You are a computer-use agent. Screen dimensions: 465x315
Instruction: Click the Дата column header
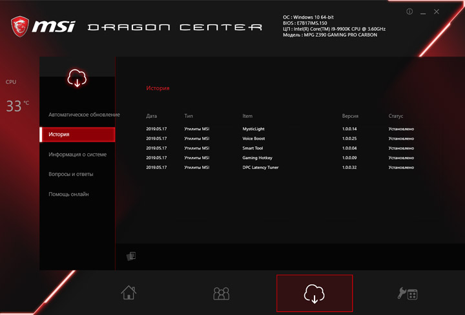152,116
